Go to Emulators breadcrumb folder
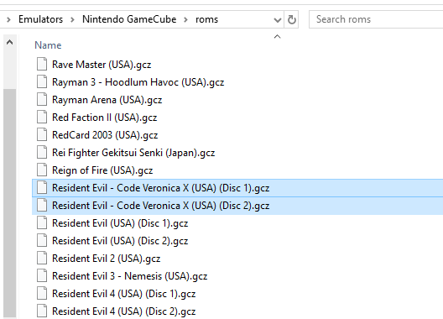The image size is (443, 319). [x=40, y=19]
